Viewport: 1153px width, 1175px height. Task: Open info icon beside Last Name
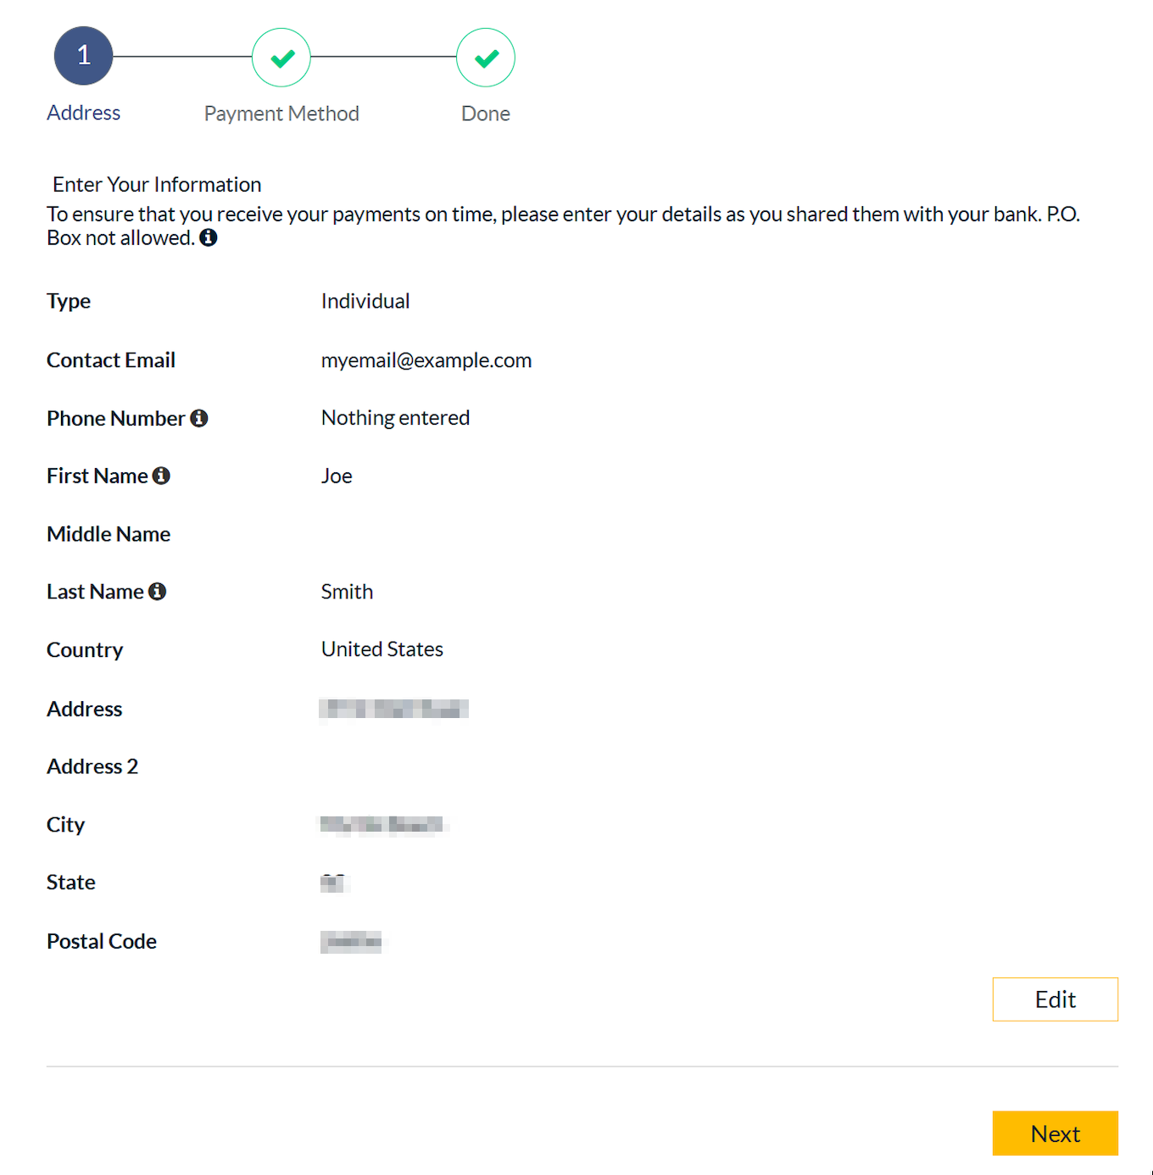pyautogui.click(x=157, y=591)
